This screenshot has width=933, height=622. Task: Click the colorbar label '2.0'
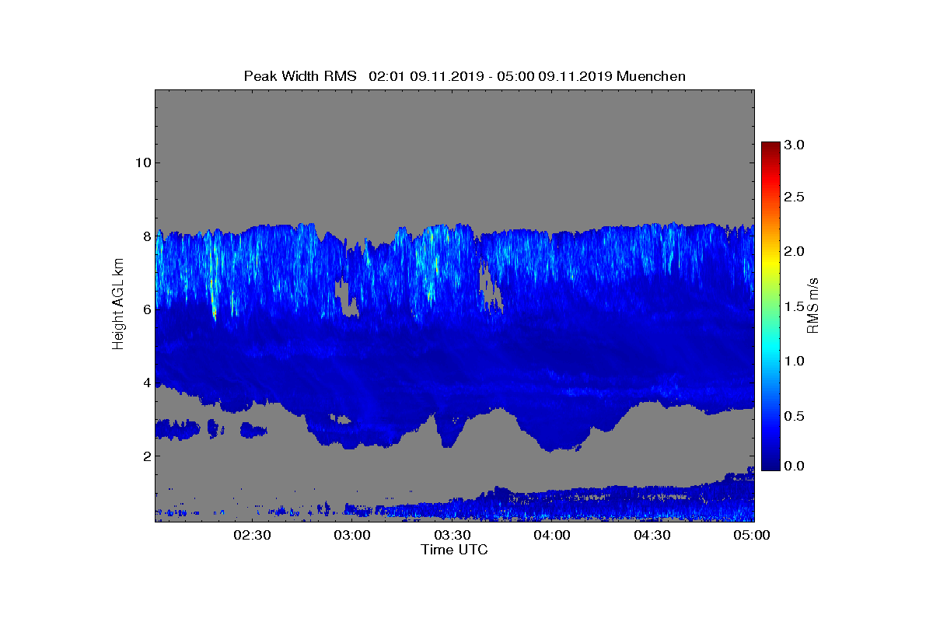(x=794, y=251)
